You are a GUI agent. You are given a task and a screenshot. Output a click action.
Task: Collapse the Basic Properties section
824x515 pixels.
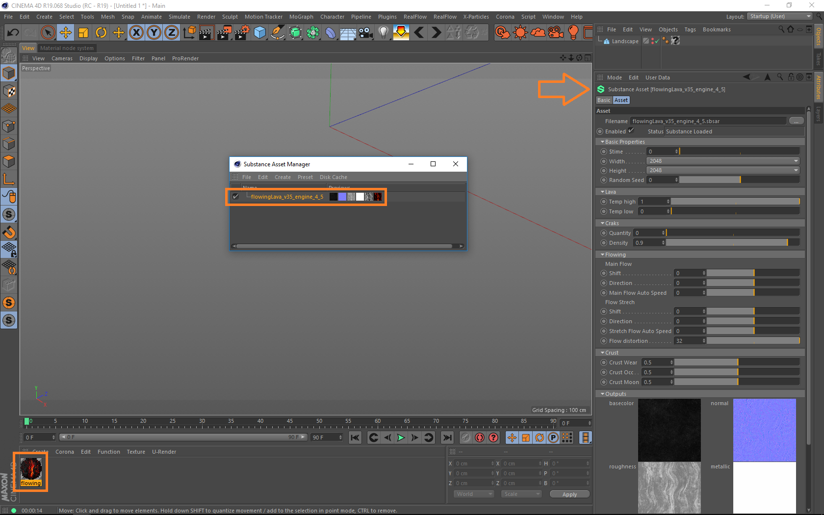click(x=602, y=142)
